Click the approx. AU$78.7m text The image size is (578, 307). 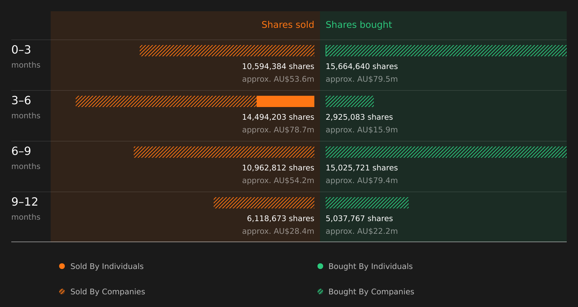point(278,130)
